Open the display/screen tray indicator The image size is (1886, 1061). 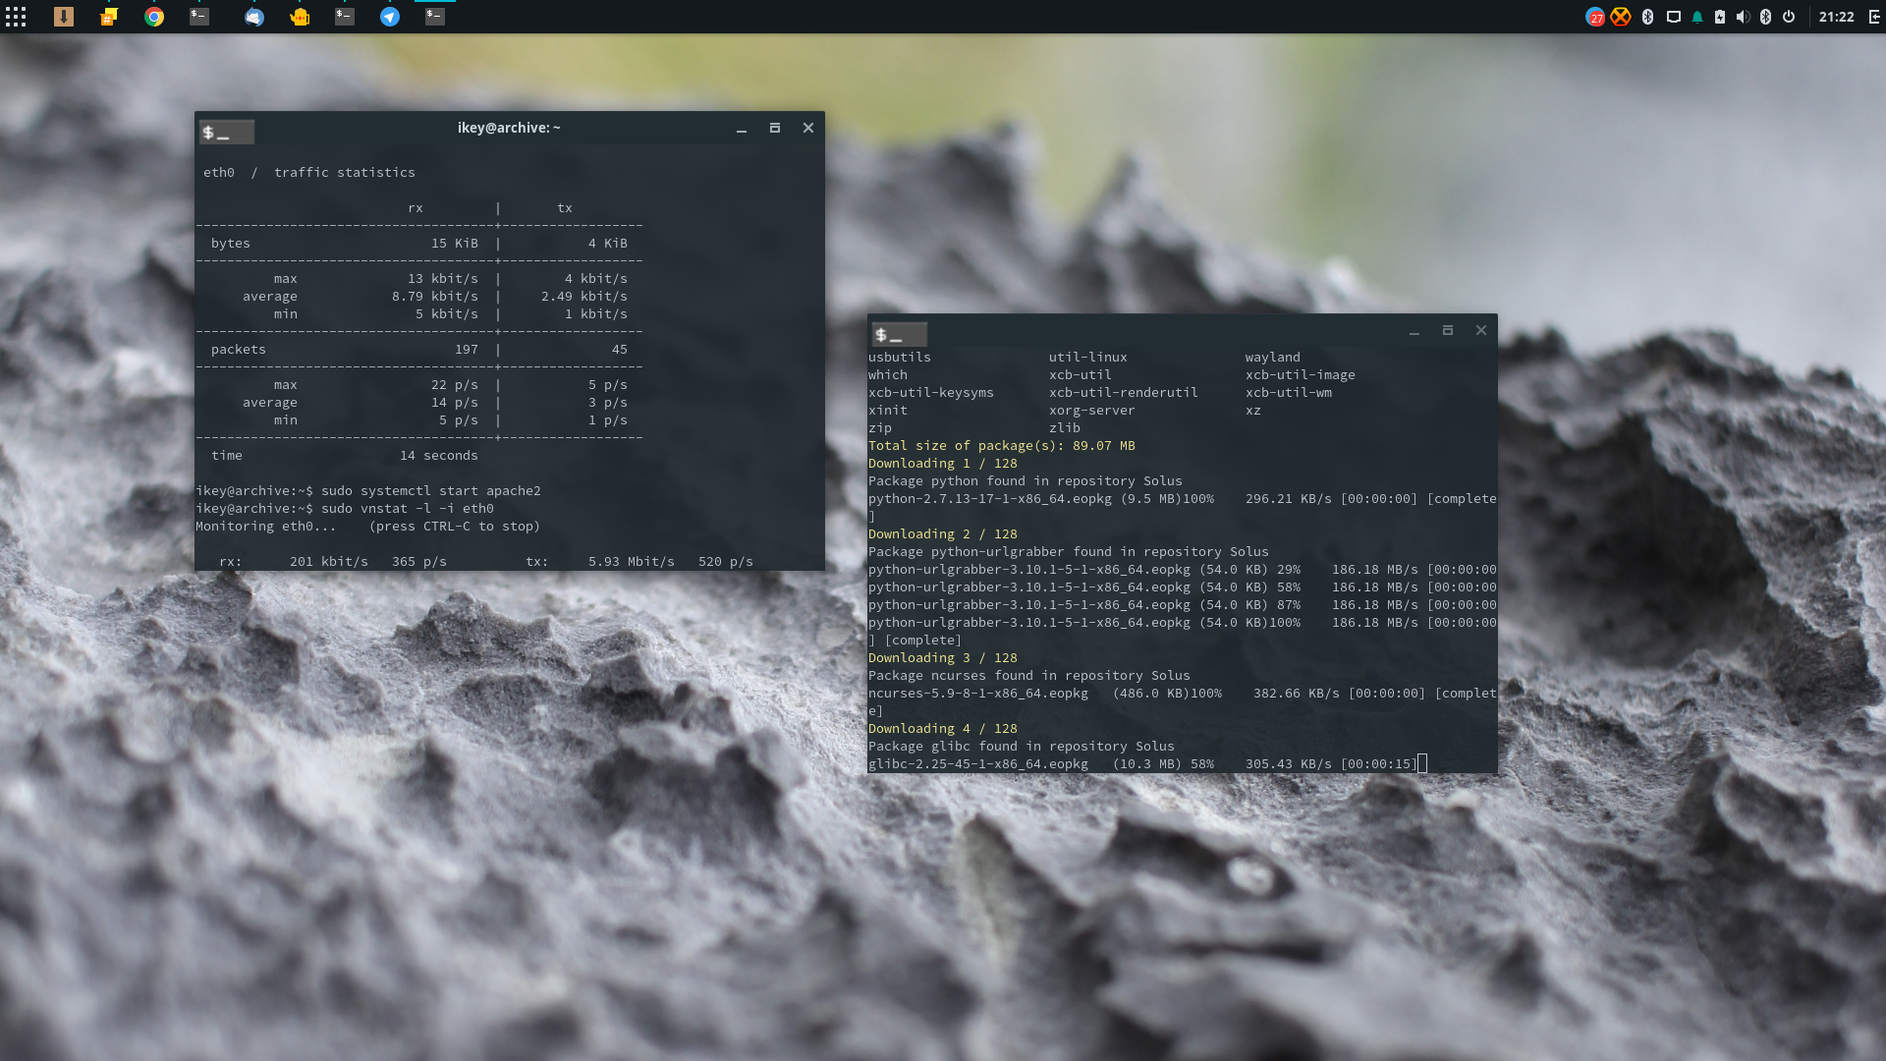pos(1674,17)
